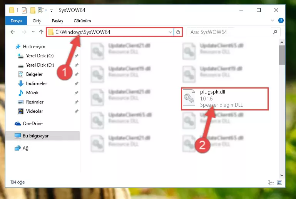Click the 184 öğe status text
This screenshot has height=199, width=296.
(17, 182)
